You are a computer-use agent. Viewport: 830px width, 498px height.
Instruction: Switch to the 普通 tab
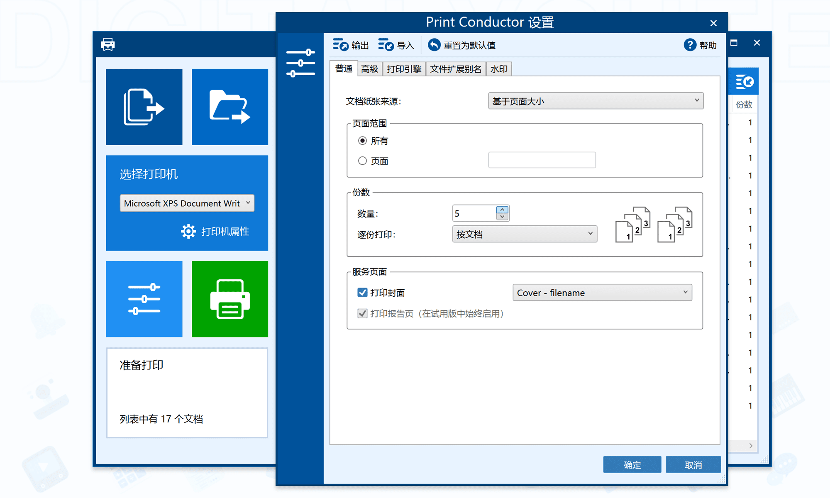click(344, 68)
